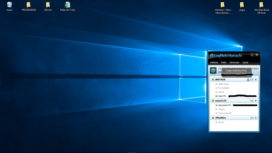
Task: Select Copiar endereço IPv4 context option
Action: 236,70
